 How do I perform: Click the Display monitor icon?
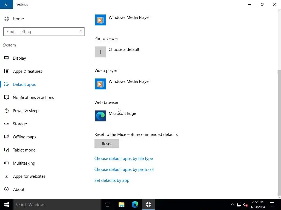point(7,58)
